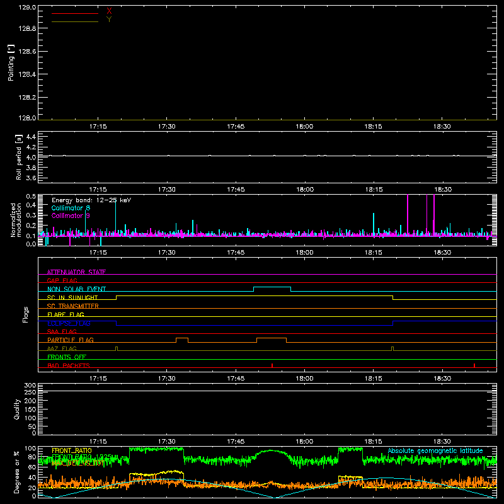Click the 80 tick on the Degrees axis

click(32, 457)
